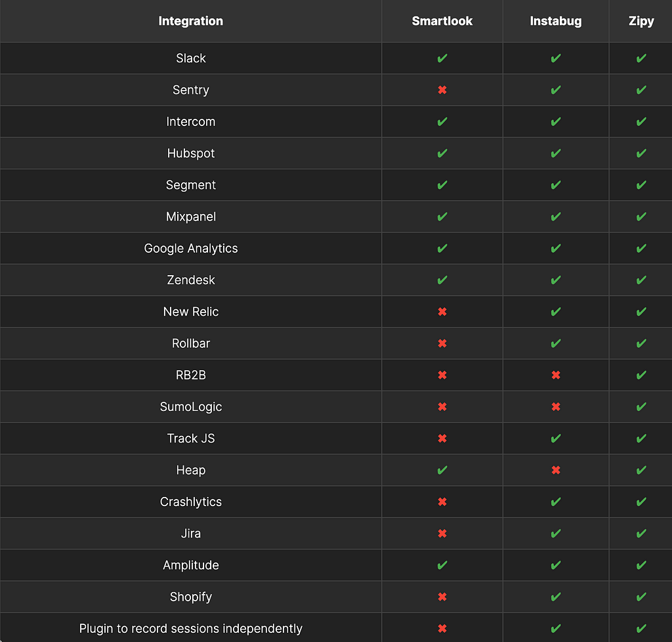Click the Smartlook column header
Viewport: 672px width, 642px height.
point(442,21)
